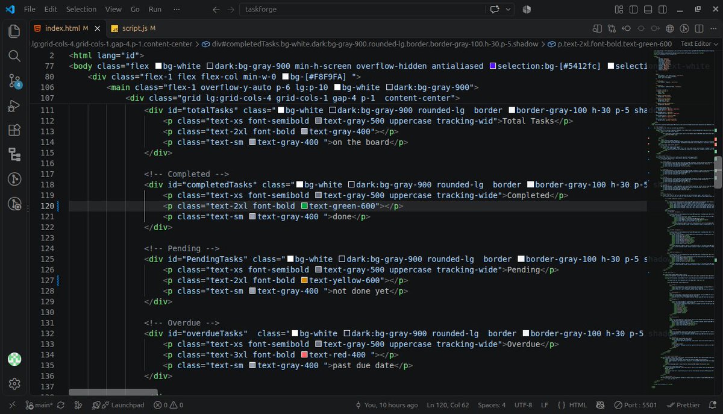Image resolution: width=723 pixels, height=414 pixels.
Task: Click the Go Forward arrow in title bar
Action: [x=231, y=10]
